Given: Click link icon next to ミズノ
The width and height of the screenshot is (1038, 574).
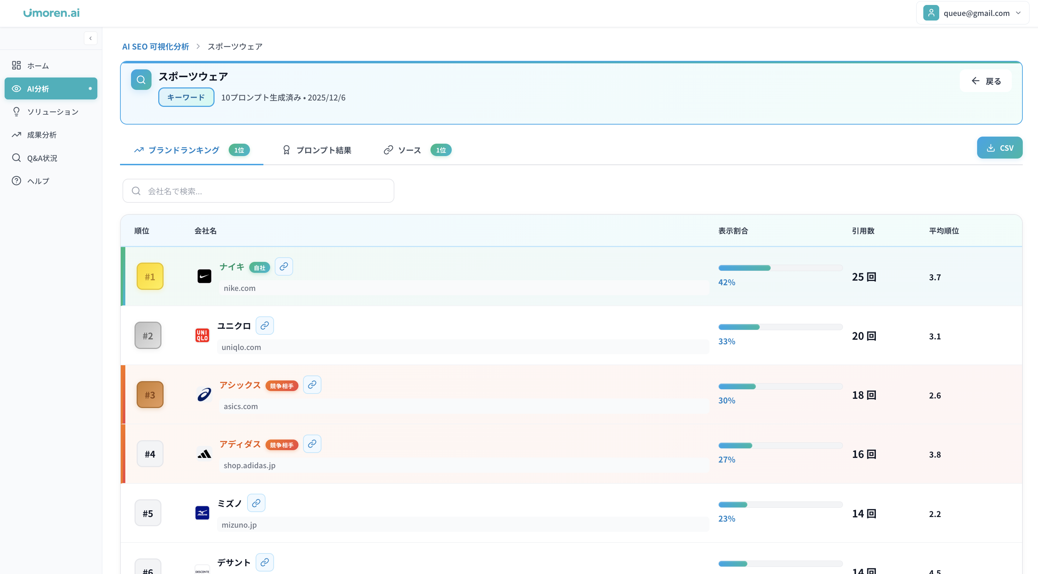Looking at the screenshot, I should (256, 503).
